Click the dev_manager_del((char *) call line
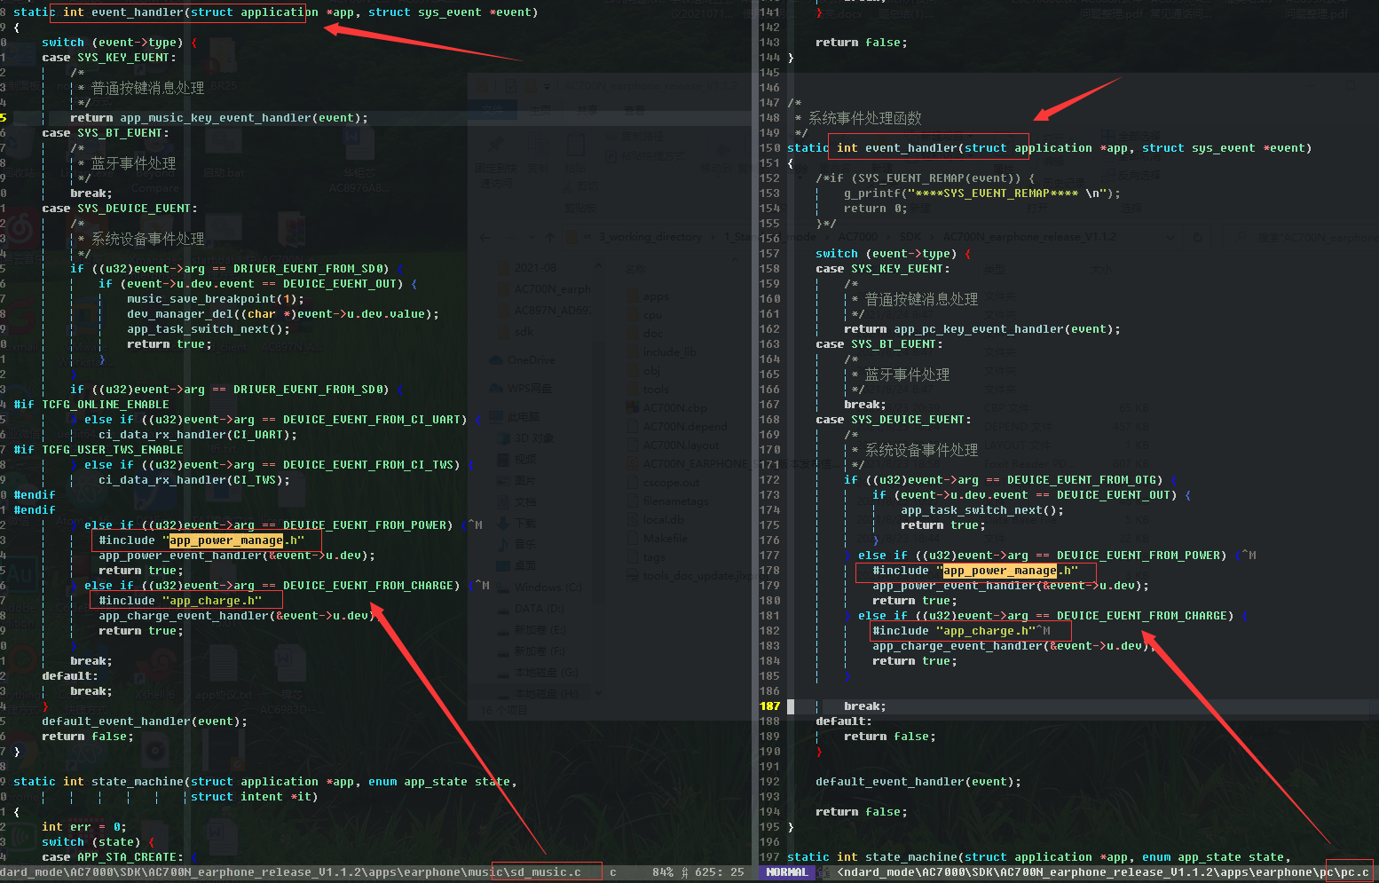The image size is (1379, 883). pos(283,314)
